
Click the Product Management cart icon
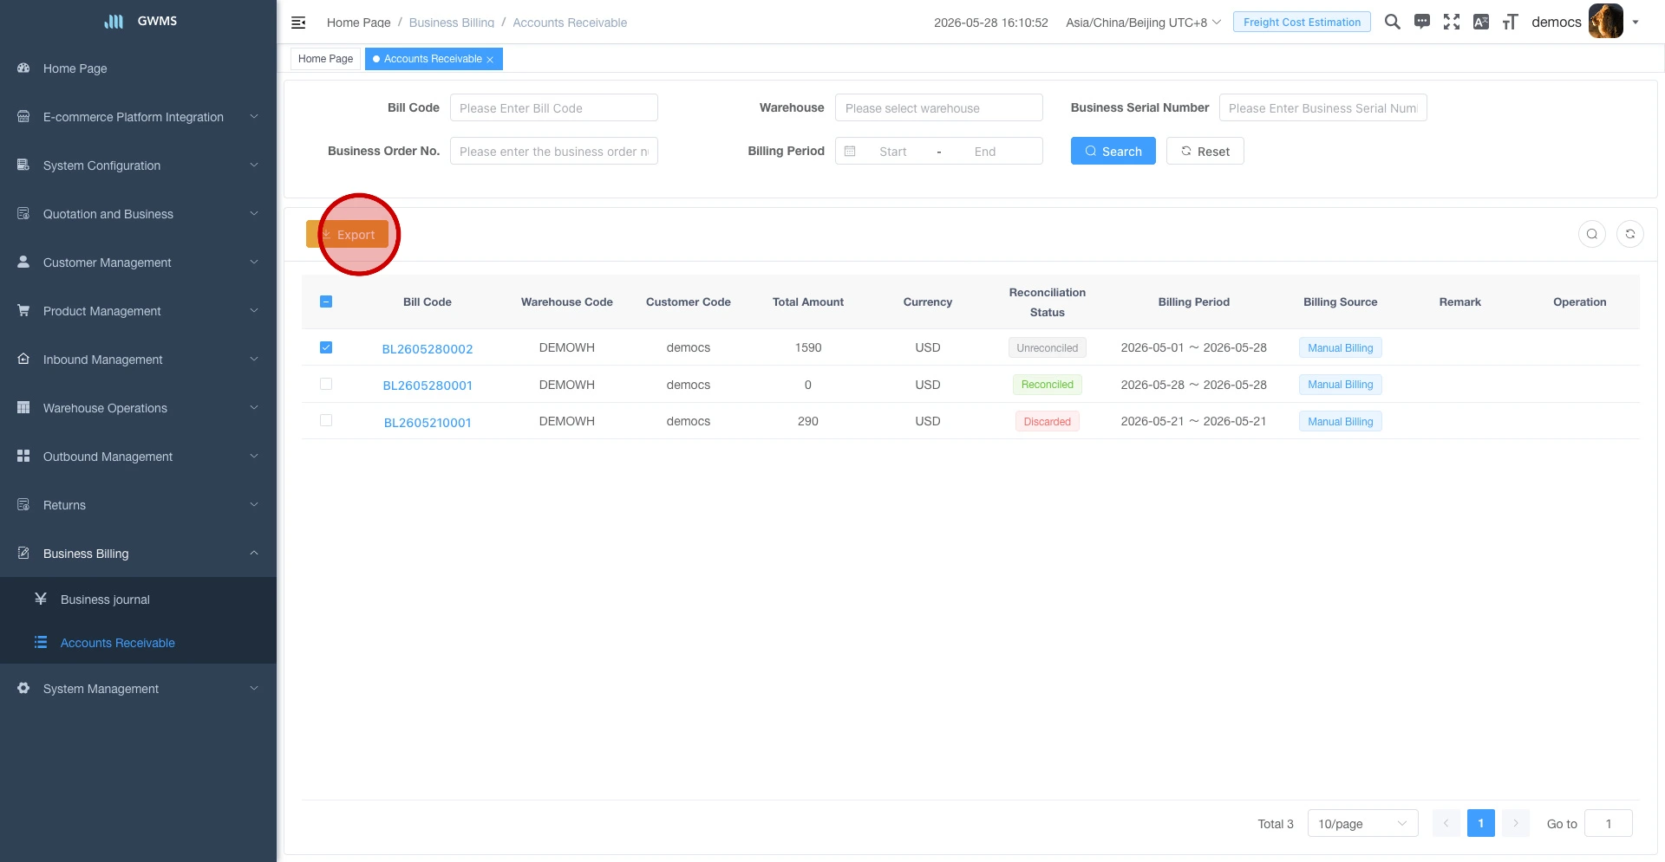click(x=23, y=310)
